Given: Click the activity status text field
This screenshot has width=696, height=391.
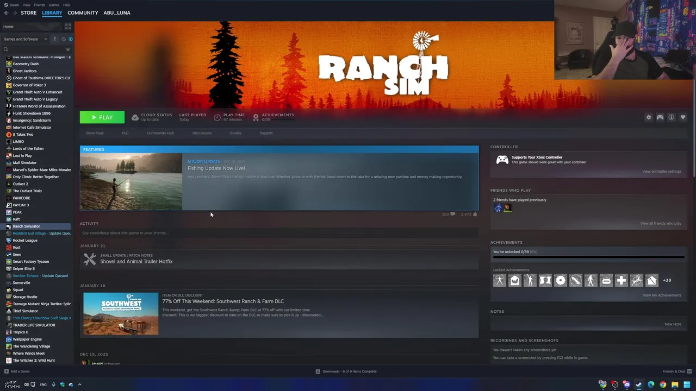Looking at the screenshot, I should [279, 233].
